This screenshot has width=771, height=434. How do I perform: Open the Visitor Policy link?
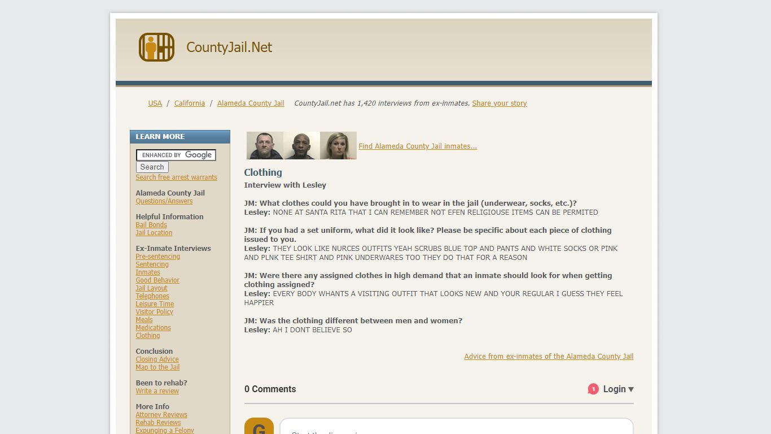[x=155, y=312]
